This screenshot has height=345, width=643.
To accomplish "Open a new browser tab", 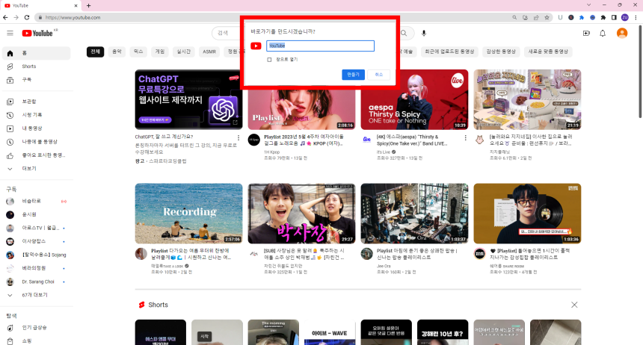I will pyautogui.click(x=88, y=6).
